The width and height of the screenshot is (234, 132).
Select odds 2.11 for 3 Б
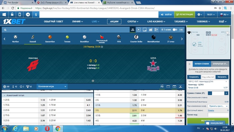[x=134, y=110]
